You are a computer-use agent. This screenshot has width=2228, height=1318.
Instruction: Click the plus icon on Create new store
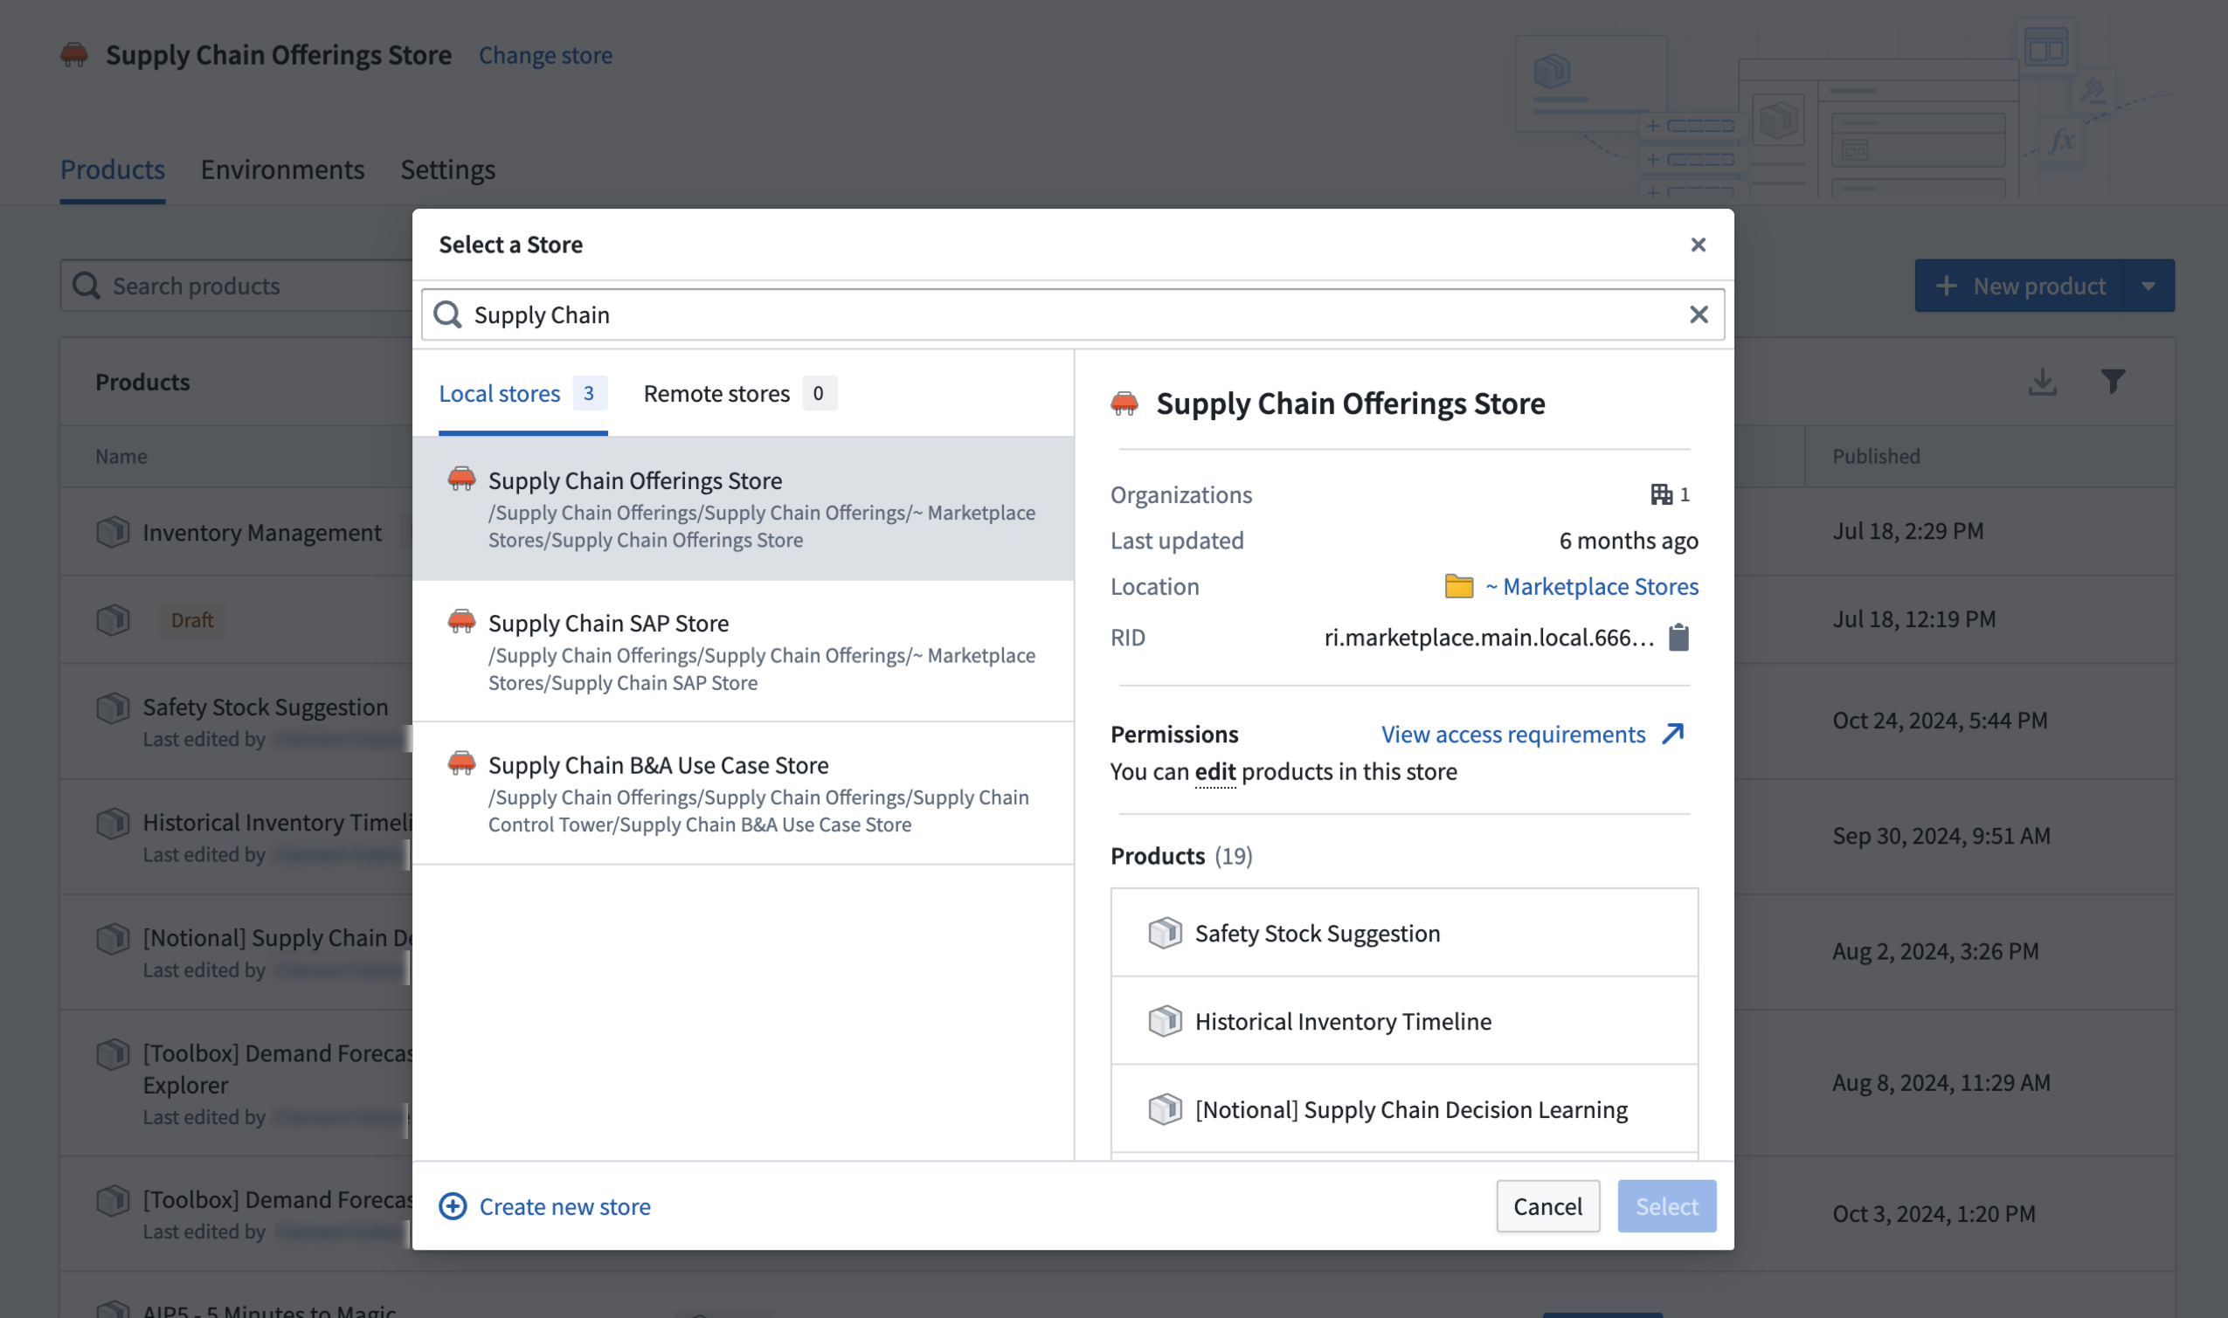tap(453, 1206)
